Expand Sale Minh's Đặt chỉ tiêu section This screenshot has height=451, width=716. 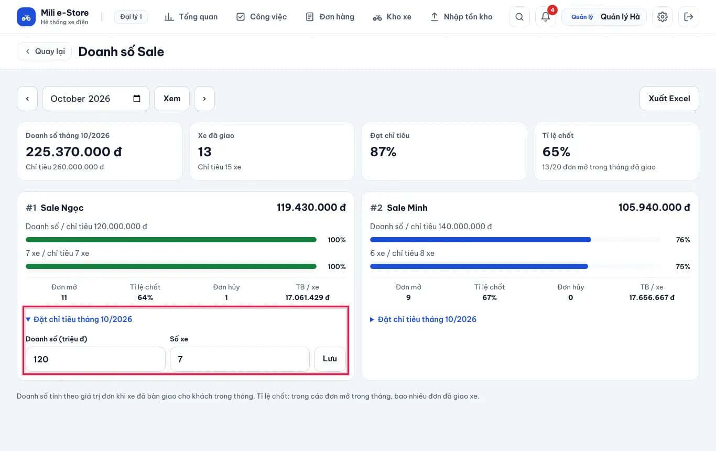point(424,319)
